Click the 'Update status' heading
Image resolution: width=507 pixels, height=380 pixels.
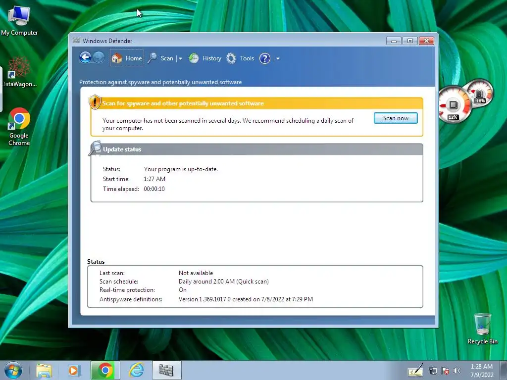tap(122, 149)
